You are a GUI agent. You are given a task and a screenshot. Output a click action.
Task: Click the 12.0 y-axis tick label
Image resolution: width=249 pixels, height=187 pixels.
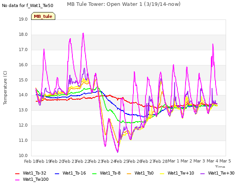click(x=23, y=125)
